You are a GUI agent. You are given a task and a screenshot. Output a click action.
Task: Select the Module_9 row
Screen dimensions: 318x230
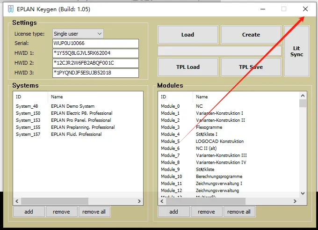pyautogui.click(x=229, y=170)
